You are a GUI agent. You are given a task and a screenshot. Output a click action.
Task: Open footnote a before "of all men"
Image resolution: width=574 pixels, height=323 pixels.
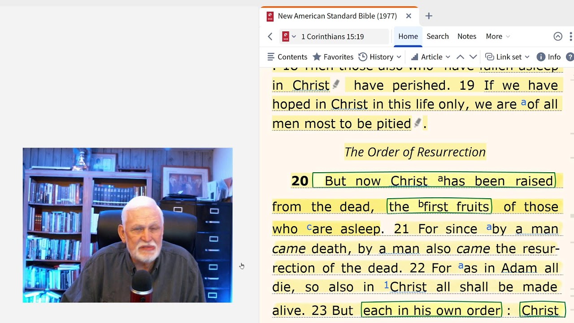[523, 103]
